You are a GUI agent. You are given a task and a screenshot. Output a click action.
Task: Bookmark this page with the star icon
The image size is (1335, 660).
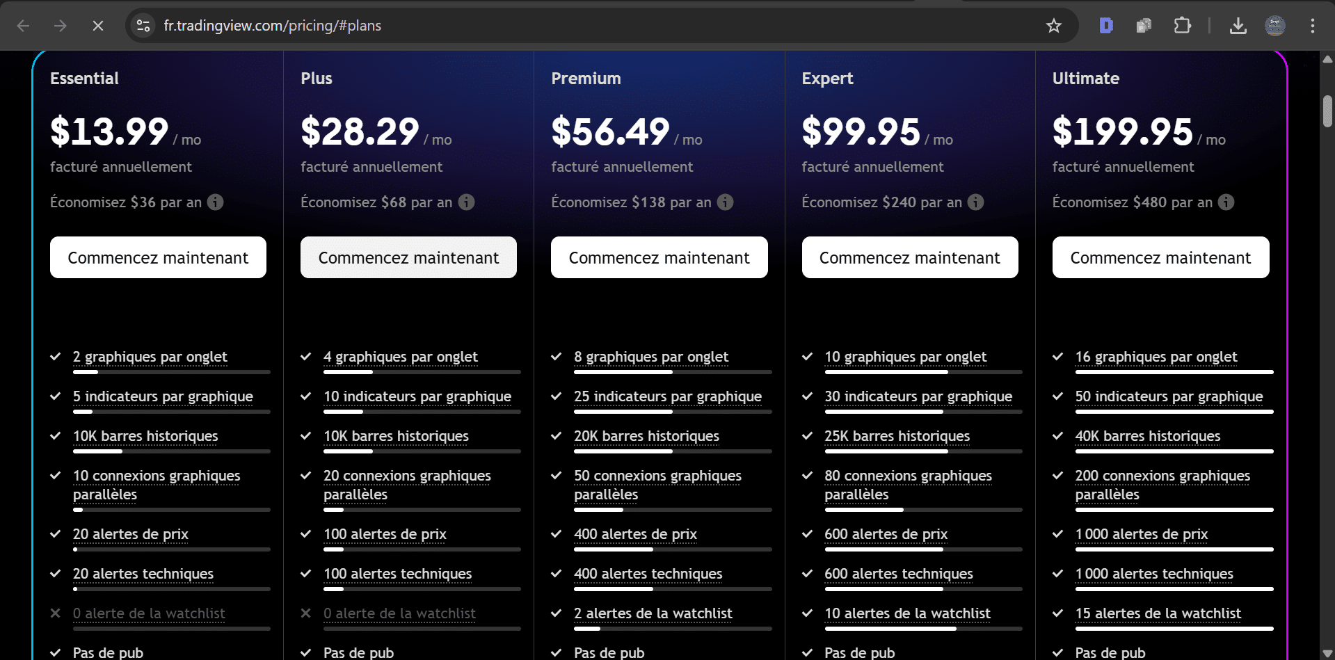pyautogui.click(x=1053, y=26)
